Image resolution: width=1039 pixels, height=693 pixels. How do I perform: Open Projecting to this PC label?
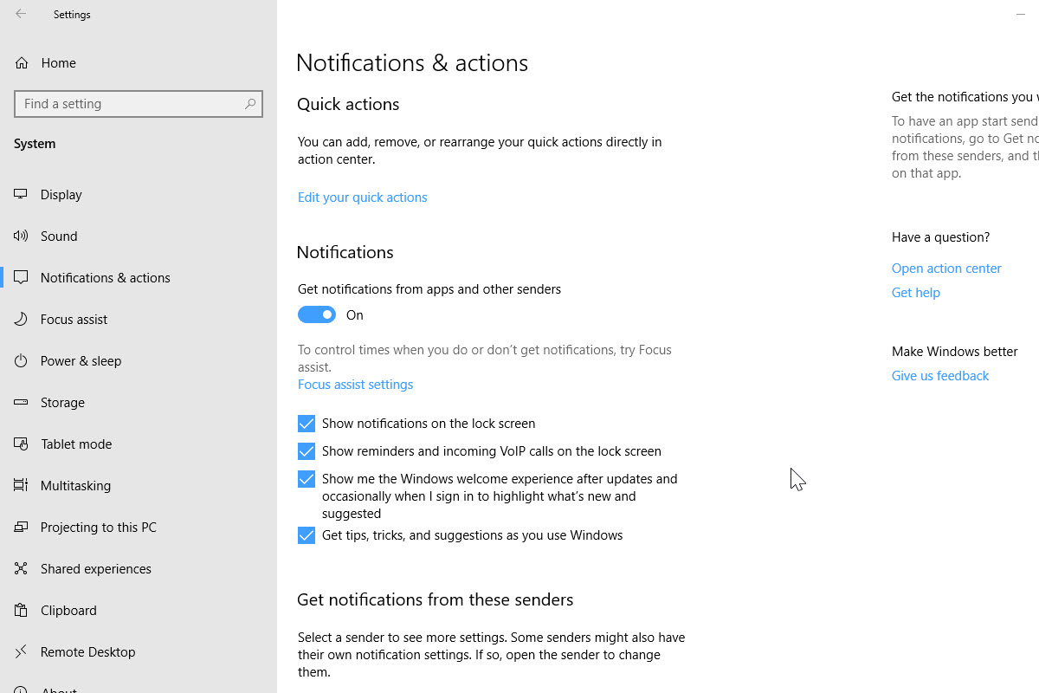tap(99, 527)
